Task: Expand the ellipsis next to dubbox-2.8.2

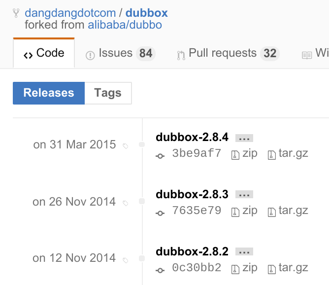Action: (x=244, y=252)
